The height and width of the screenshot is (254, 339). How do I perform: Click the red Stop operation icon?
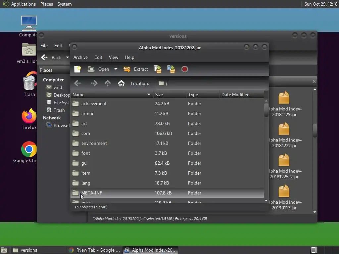coord(185,69)
